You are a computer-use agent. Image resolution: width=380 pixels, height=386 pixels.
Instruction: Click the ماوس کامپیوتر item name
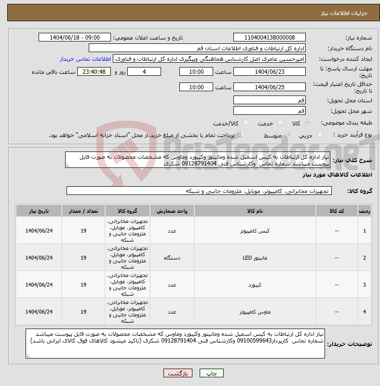pyautogui.click(x=255, y=312)
